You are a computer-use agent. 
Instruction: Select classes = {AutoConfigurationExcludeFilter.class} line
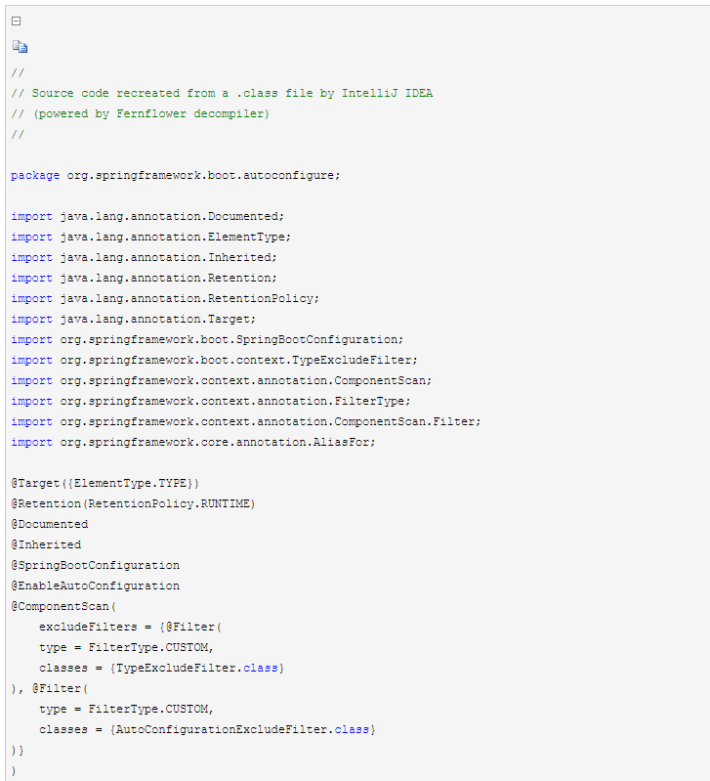point(207,730)
